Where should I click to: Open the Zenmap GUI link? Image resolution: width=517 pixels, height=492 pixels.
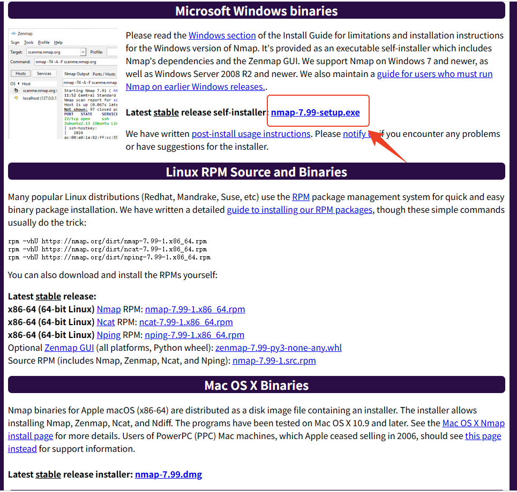[x=69, y=348]
